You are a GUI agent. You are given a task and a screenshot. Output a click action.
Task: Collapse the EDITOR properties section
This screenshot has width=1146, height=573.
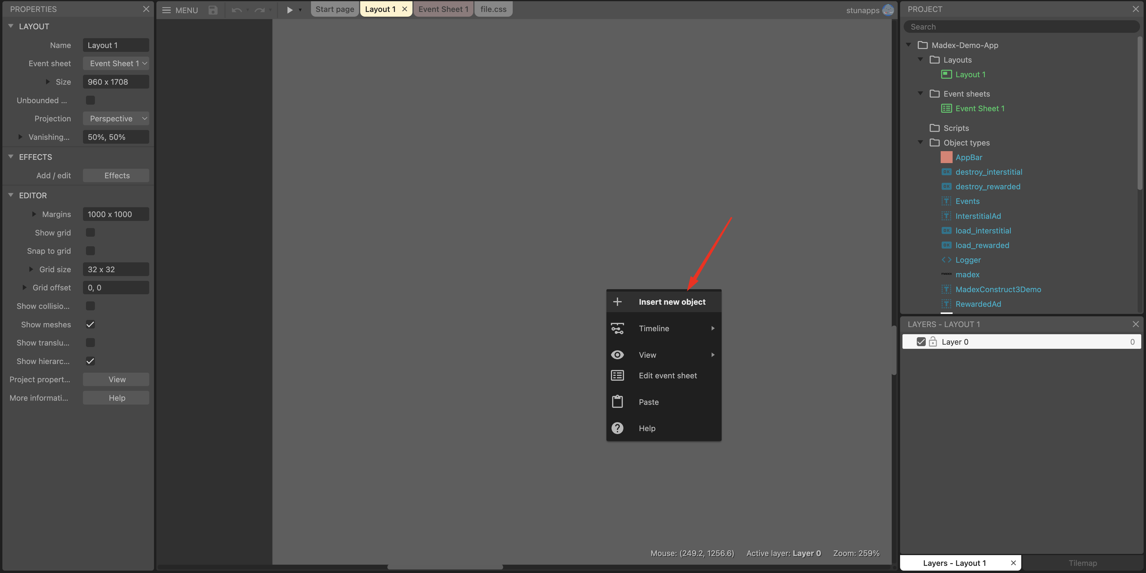[x=11, y=196]
